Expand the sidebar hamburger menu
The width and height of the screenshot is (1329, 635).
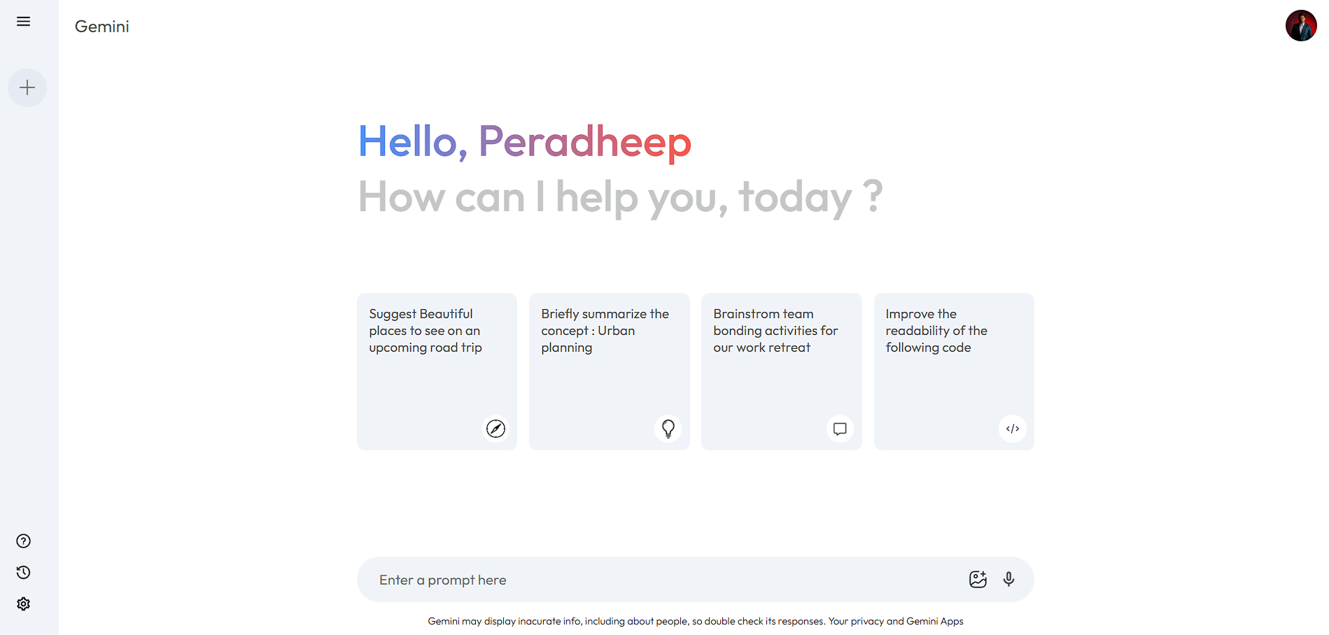[x=23, y=22]
